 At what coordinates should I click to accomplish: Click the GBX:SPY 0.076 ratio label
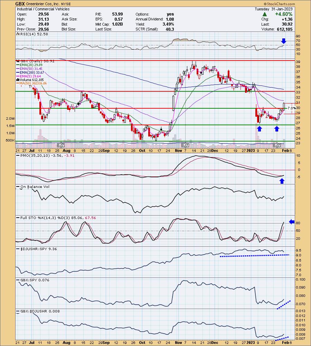pyautogui.click(x=33, y=280)
